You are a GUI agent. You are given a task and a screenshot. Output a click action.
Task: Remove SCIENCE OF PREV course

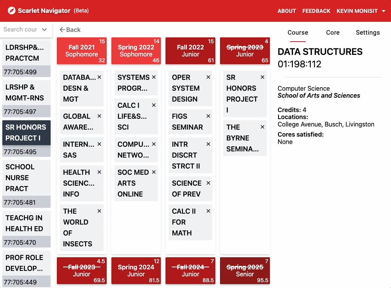tap(208, 183)
